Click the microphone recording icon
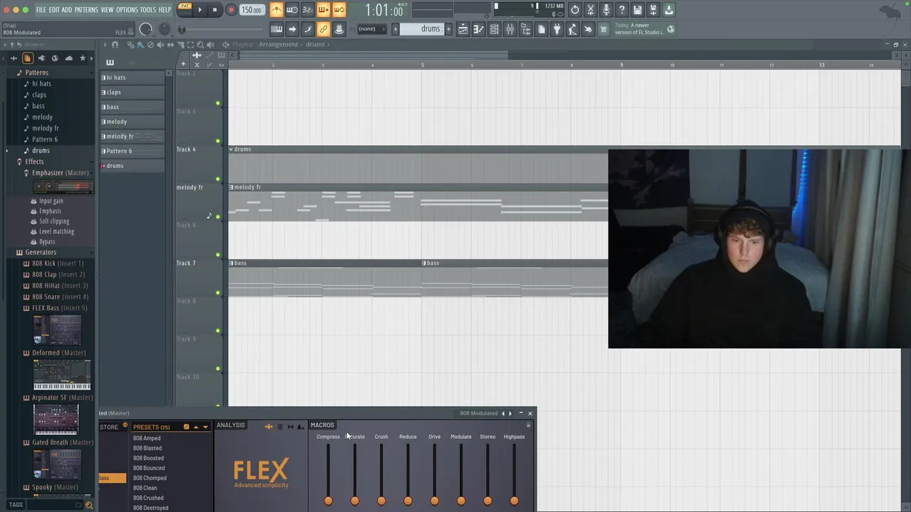This screenshot has height=512, width=911. [606, 10]
